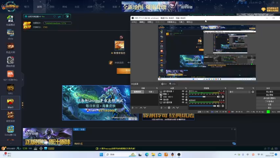This screenshot has width=280, height=158.
Task: Toggle visibility of 图像 4 source
Action: point(183,94)
